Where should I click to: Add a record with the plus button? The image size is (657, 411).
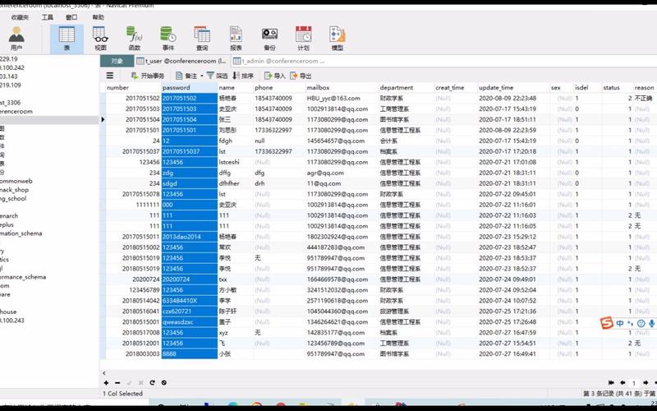pyautogui.click(x=106, y=382)
